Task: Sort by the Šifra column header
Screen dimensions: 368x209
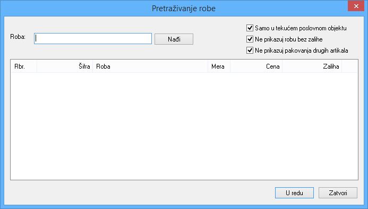Action: pyautogui.click(x=65, y=66)
